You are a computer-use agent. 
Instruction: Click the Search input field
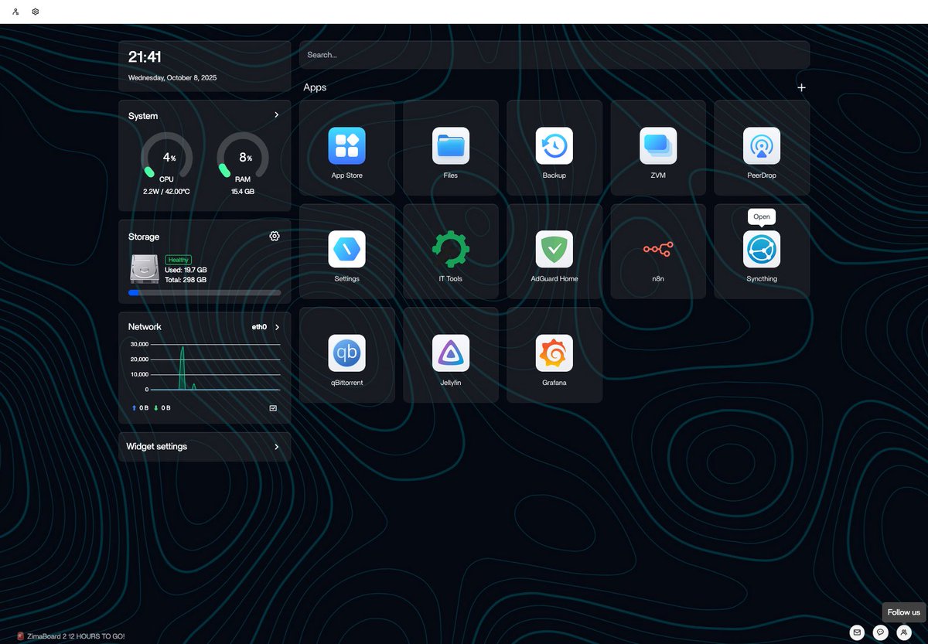(554, 55)
